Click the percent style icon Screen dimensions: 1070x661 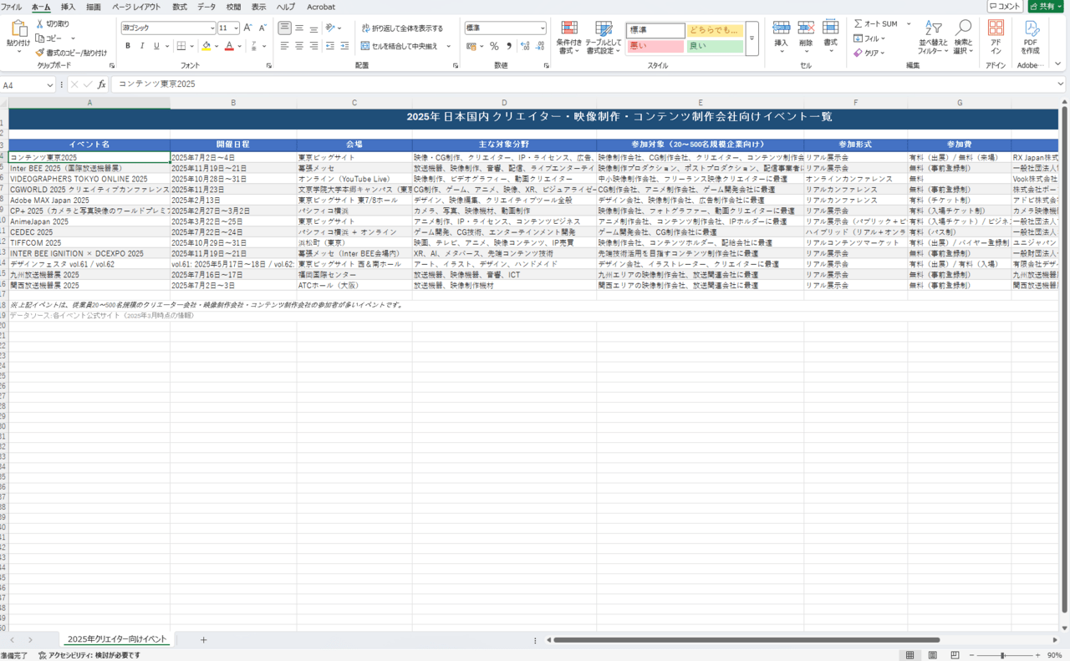[494, 46]
